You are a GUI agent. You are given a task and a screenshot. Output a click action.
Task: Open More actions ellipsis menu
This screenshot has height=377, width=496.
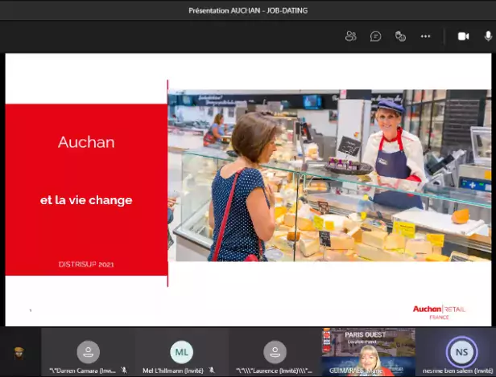click(x=425, y=36)
